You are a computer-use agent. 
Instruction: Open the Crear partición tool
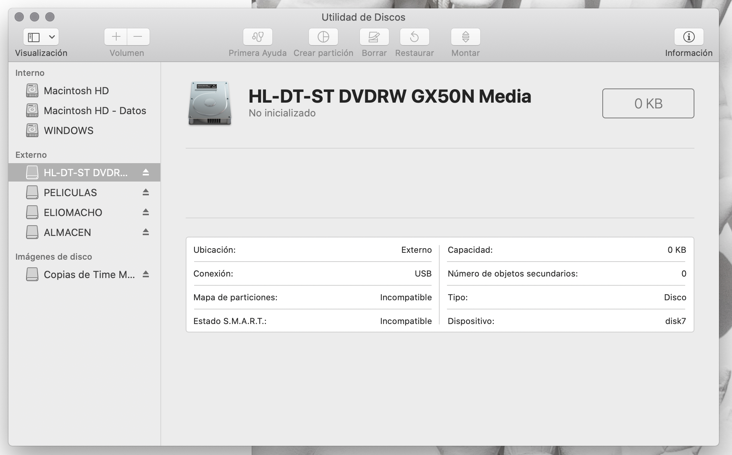pos(323,37)
